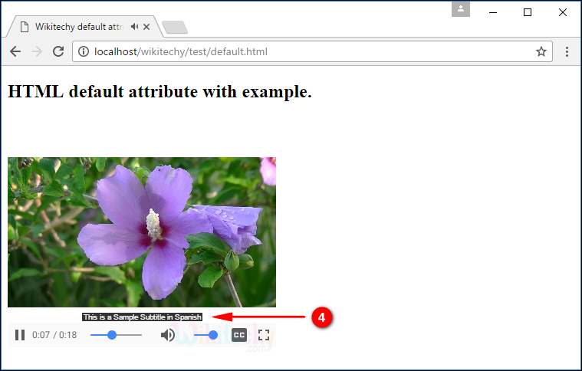Focus the localhost URL address bar
The width and height of the screenshot is (582, 371).
pyautogui.click(x=307, y=52)
